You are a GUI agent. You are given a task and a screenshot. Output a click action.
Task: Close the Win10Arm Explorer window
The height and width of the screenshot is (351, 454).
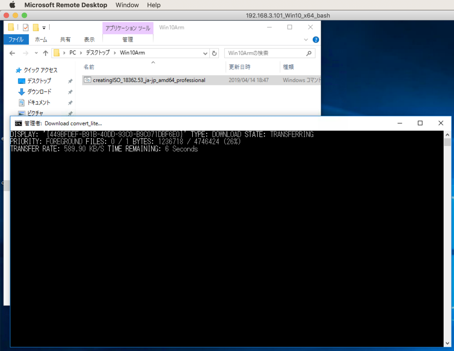[x=310, y=27]
